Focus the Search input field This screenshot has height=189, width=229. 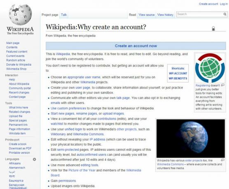tap(200, 14)
